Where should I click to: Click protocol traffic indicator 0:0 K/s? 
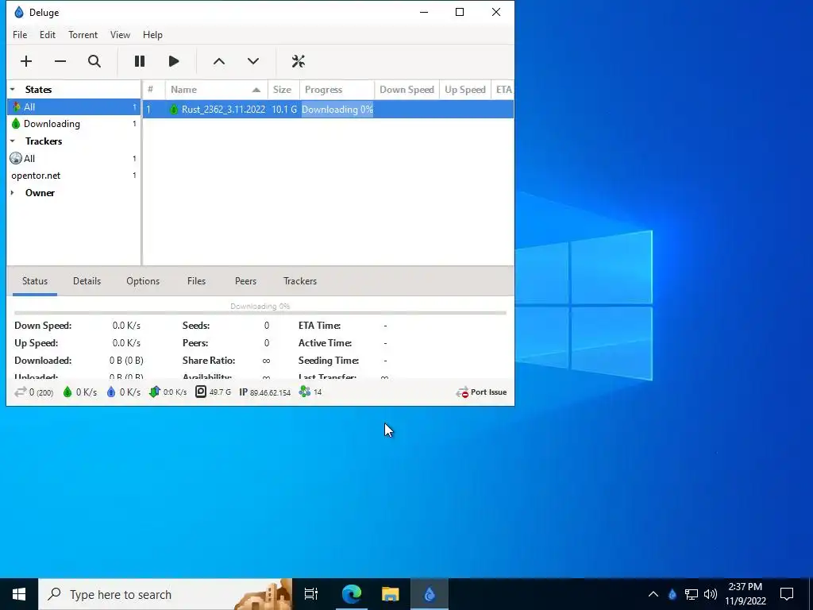tap(168, 392)
